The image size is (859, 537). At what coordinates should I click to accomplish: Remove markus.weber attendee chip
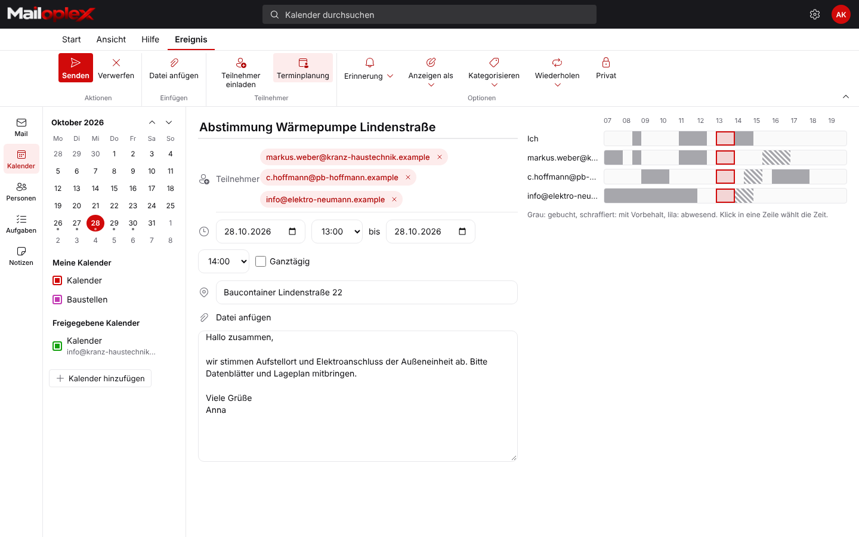440,157
